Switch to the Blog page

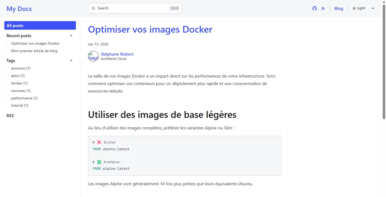point(339,8)
